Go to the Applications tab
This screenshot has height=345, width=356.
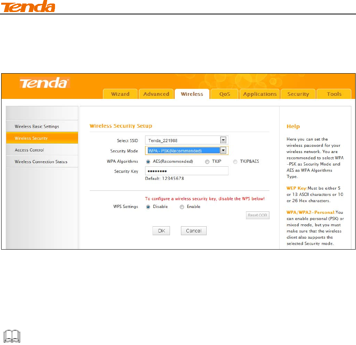pos(260,94)
